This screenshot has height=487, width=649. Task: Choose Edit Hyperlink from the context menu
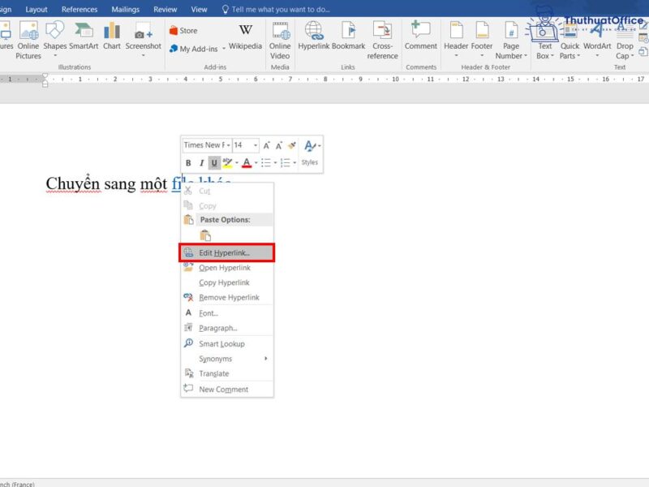(223, 252)
